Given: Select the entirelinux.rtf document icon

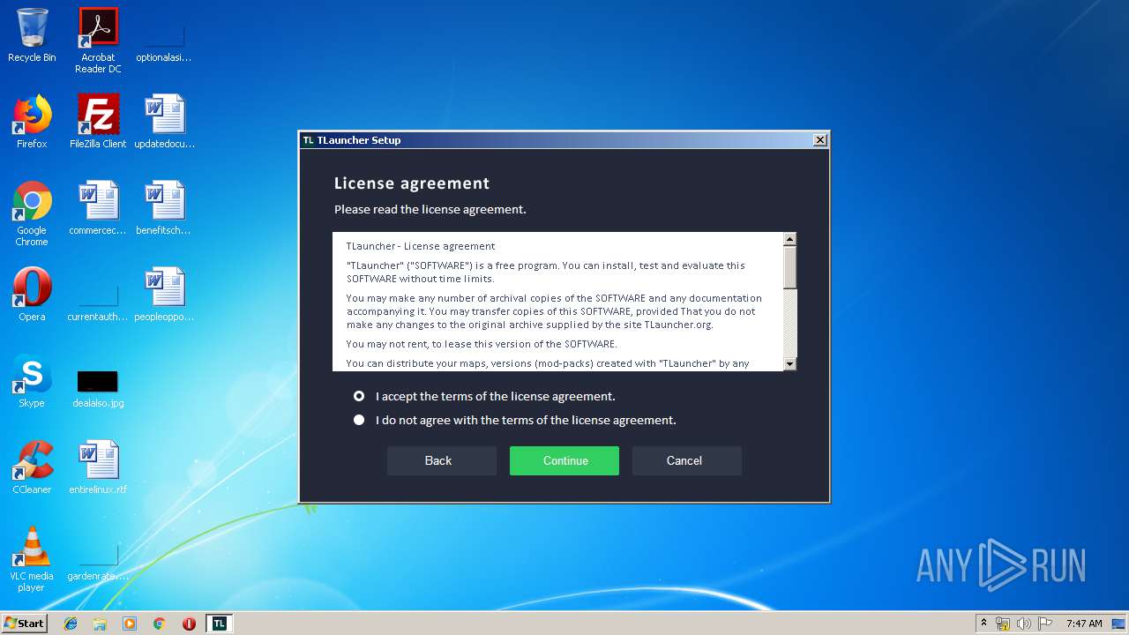Looking at the screenshot, I should pos(98,467).
